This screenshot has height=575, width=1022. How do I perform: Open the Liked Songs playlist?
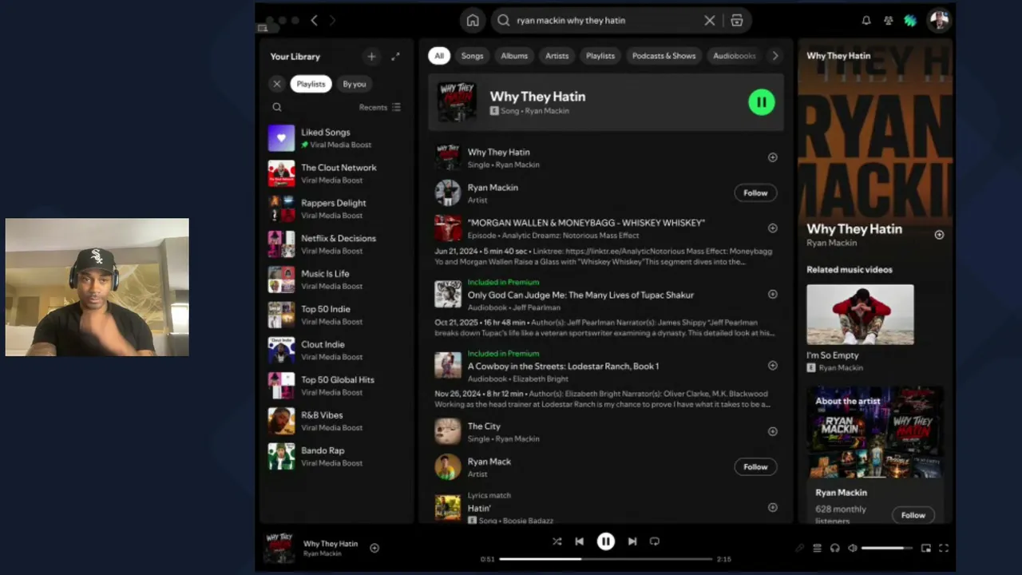335,138
